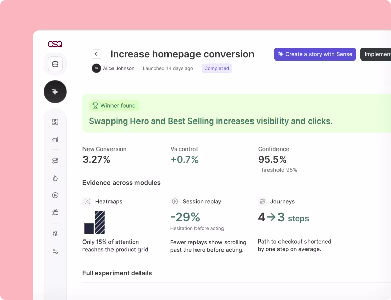Open the session replay play icon in sidebar
The height and width of the screenshot is (300, 391).
pyautogui.click(x=55, y=195)
